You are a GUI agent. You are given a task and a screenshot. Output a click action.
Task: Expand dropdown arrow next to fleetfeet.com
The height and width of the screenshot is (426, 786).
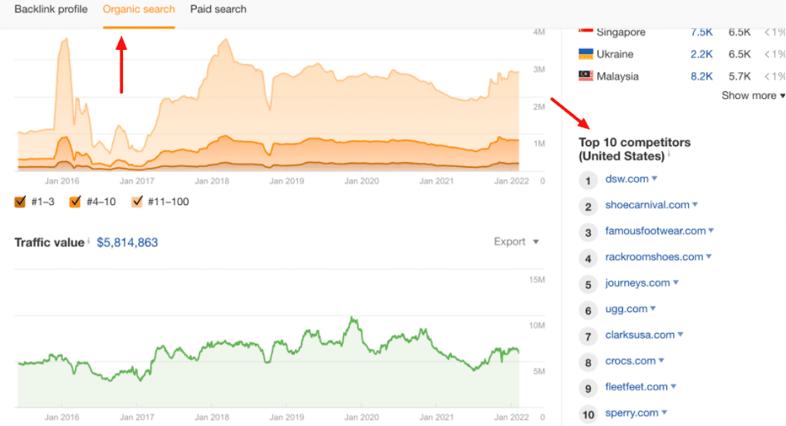pyautogui.click(x=673, y=386)
